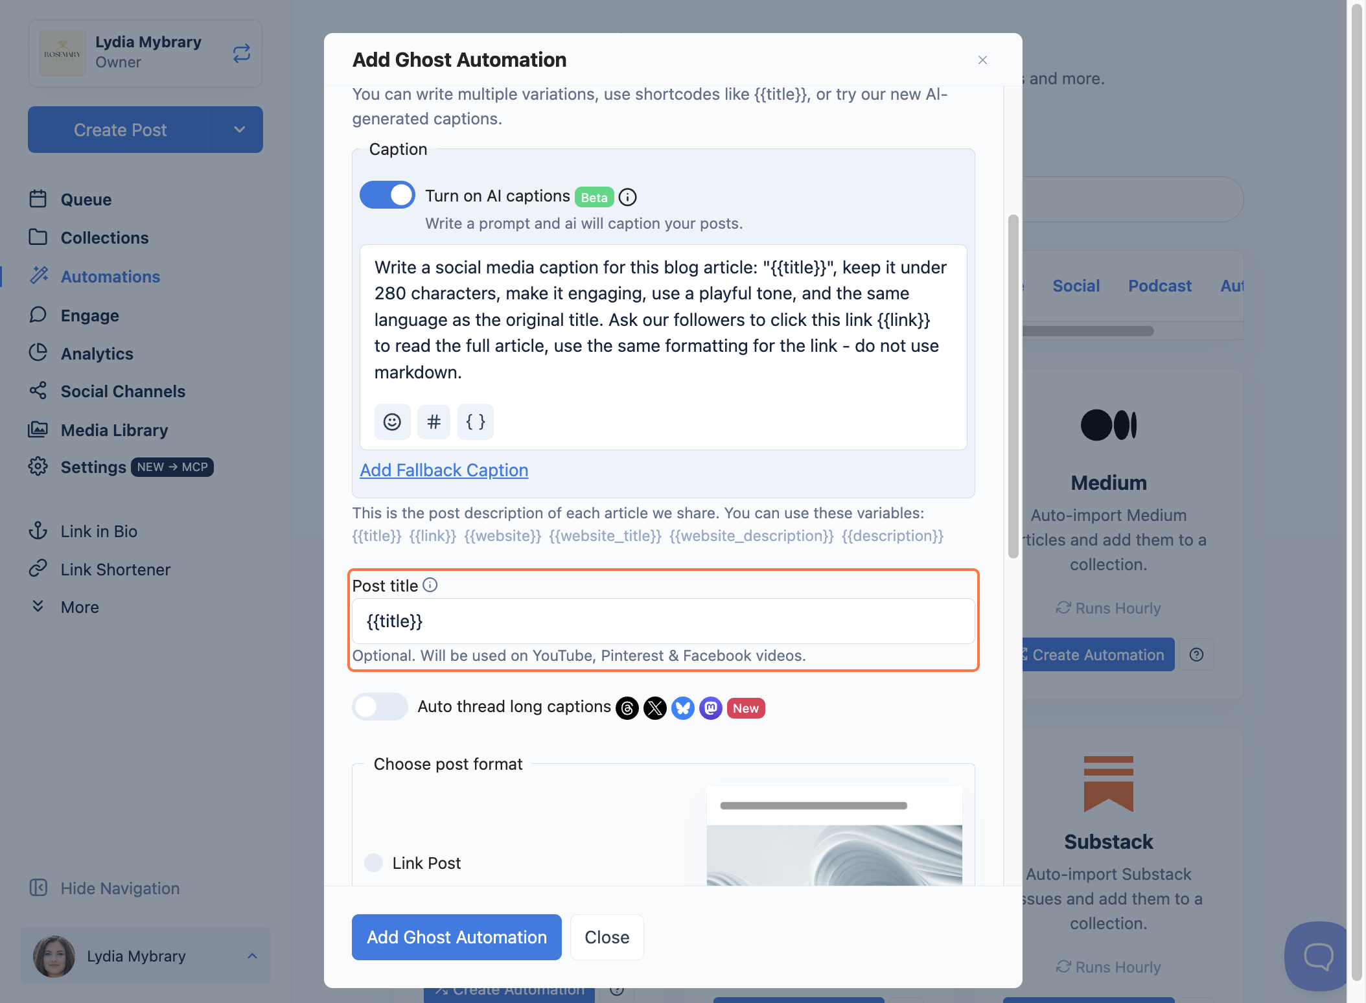
Task: Open the emoji picker in caption editor
Action: tap(392, 422)
